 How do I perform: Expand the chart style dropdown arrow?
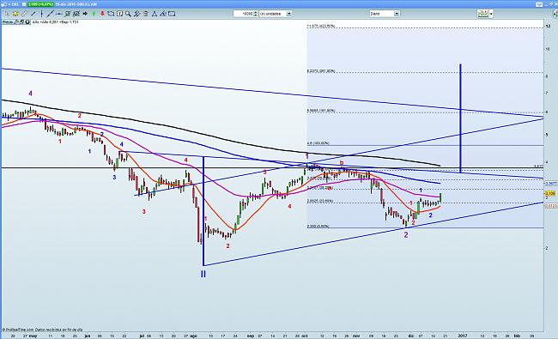491,14
